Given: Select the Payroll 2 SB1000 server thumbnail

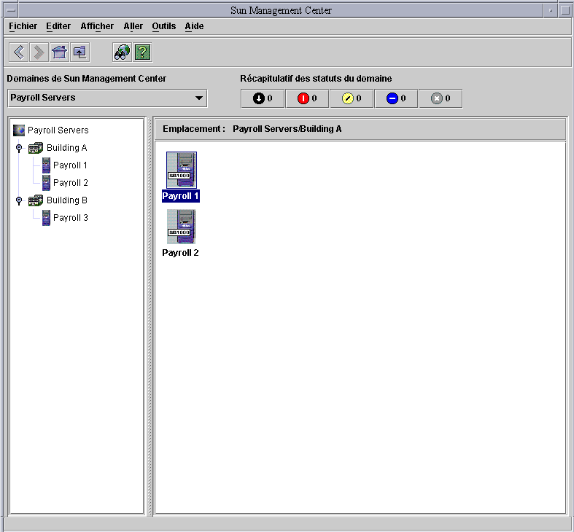Looking at the screenshot, I should point(181,227).
